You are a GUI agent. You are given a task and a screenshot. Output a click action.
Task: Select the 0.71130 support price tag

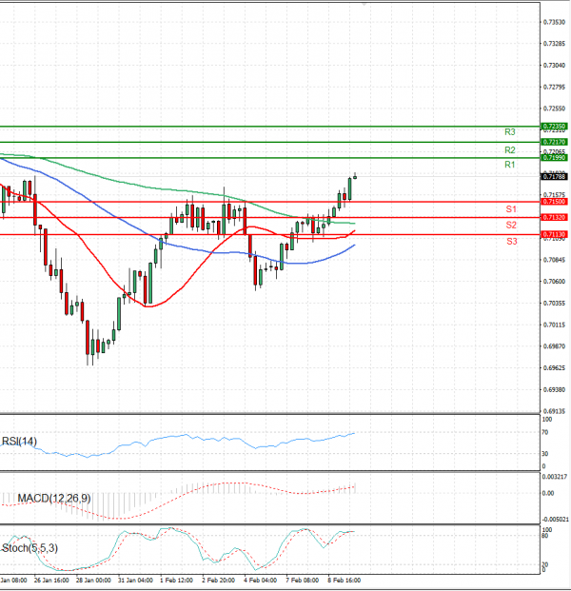[x=554, y=234]
